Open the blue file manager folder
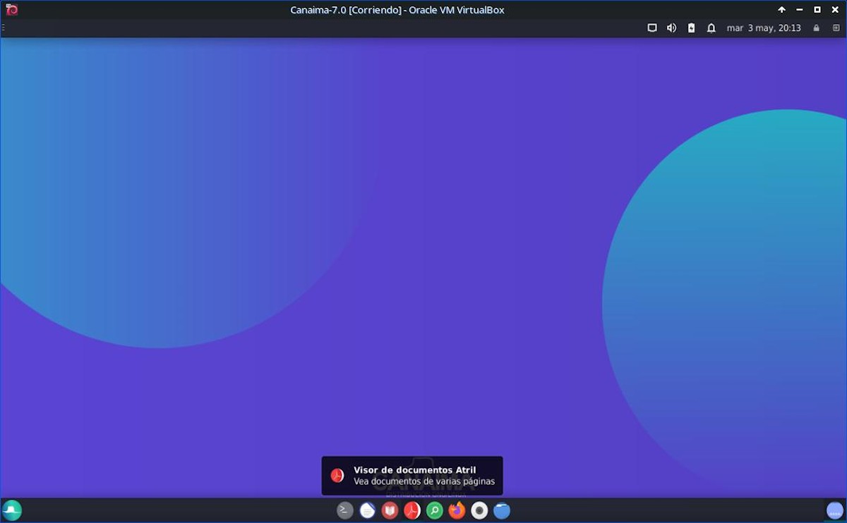Image resolution: width=847 pixels, height=523 pixels. [502, 510]
